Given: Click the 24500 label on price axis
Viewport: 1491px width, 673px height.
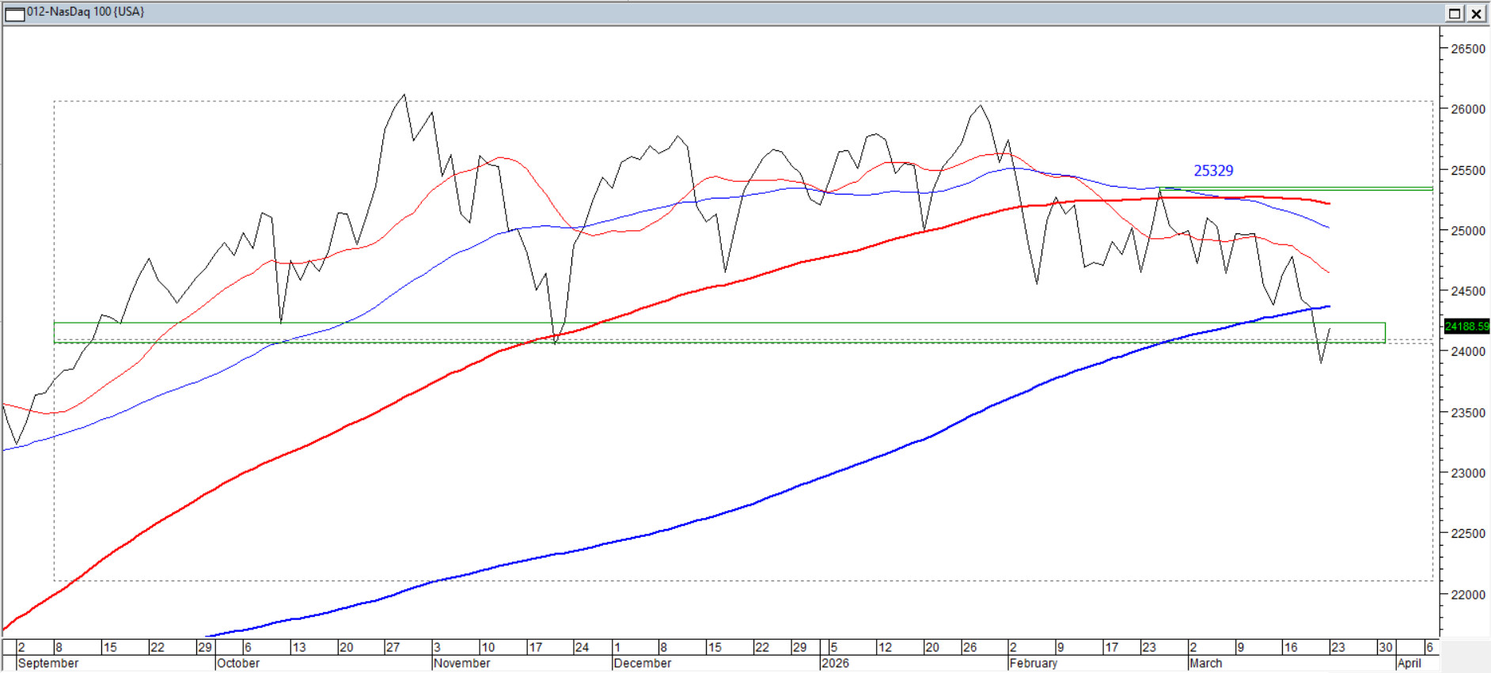Looking at the screenshot, I should point(1467,291).
